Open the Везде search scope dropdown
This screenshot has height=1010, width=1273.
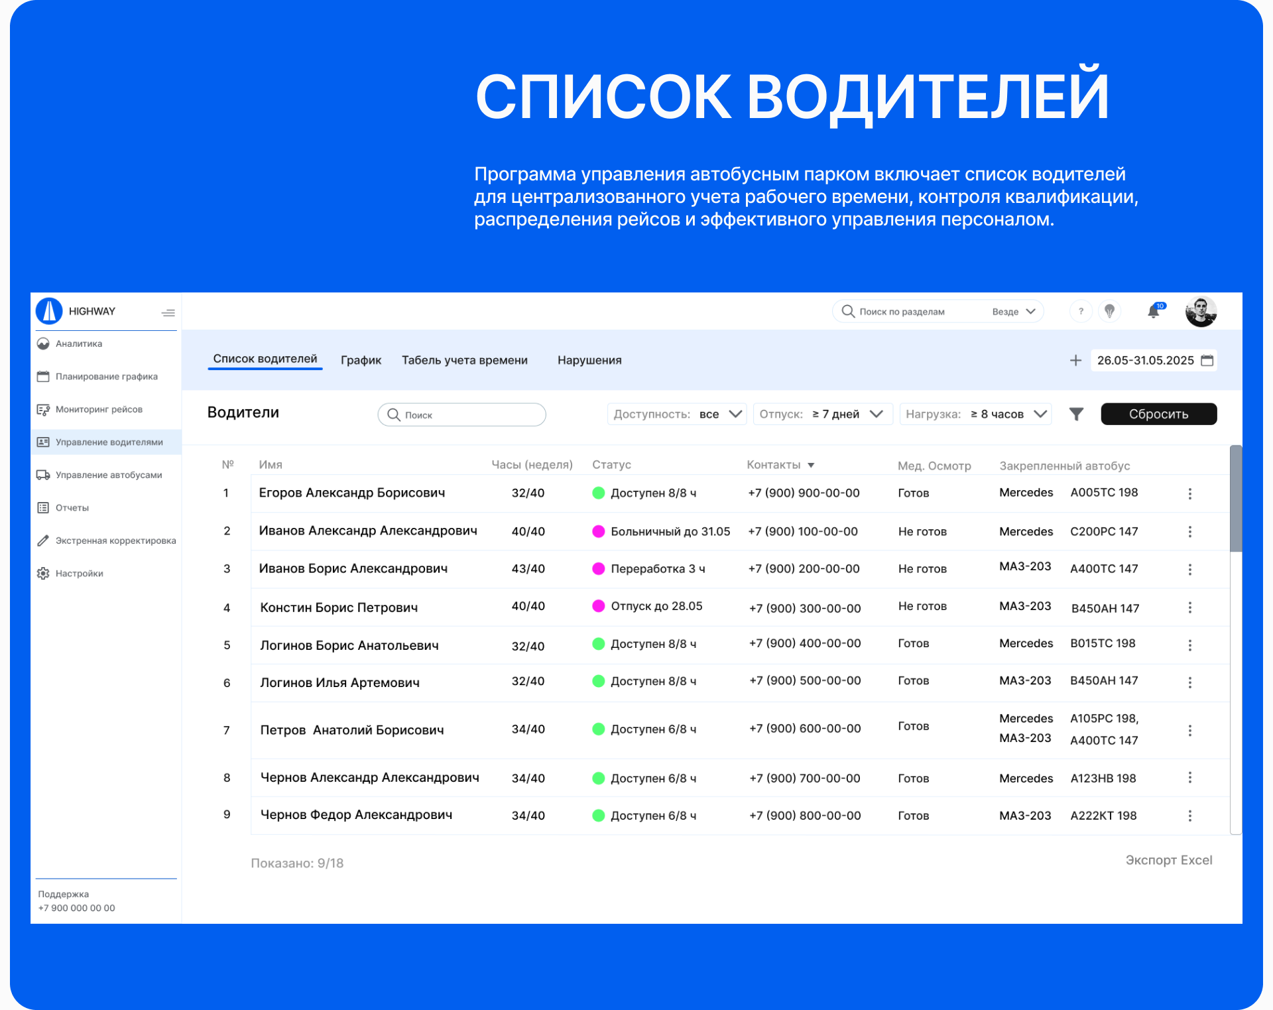tap(1014, 312)
